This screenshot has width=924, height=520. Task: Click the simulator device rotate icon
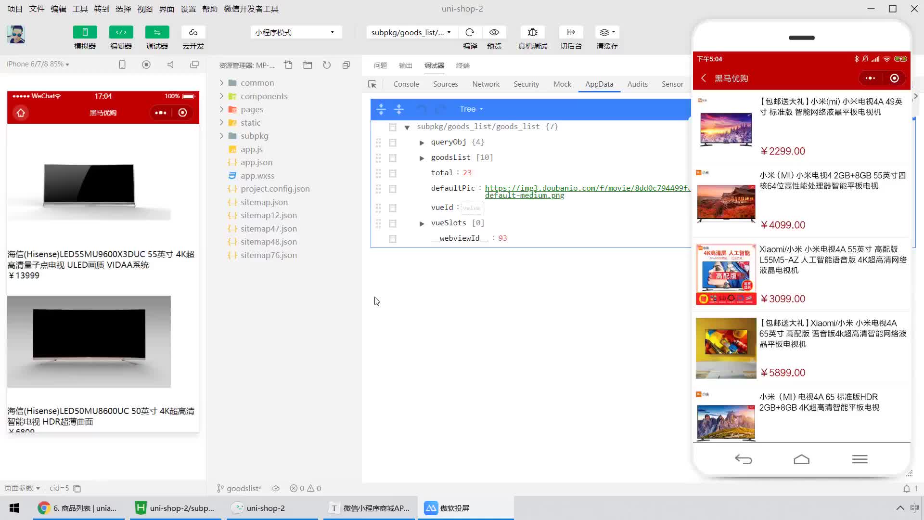[122, 65]
